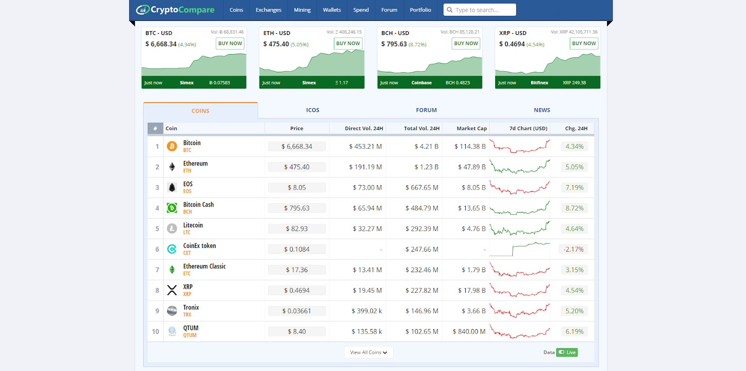Viewport: 746px width, 371px height.
Task: Open the Exchanges menu
Action: click(x=268, y=10)
